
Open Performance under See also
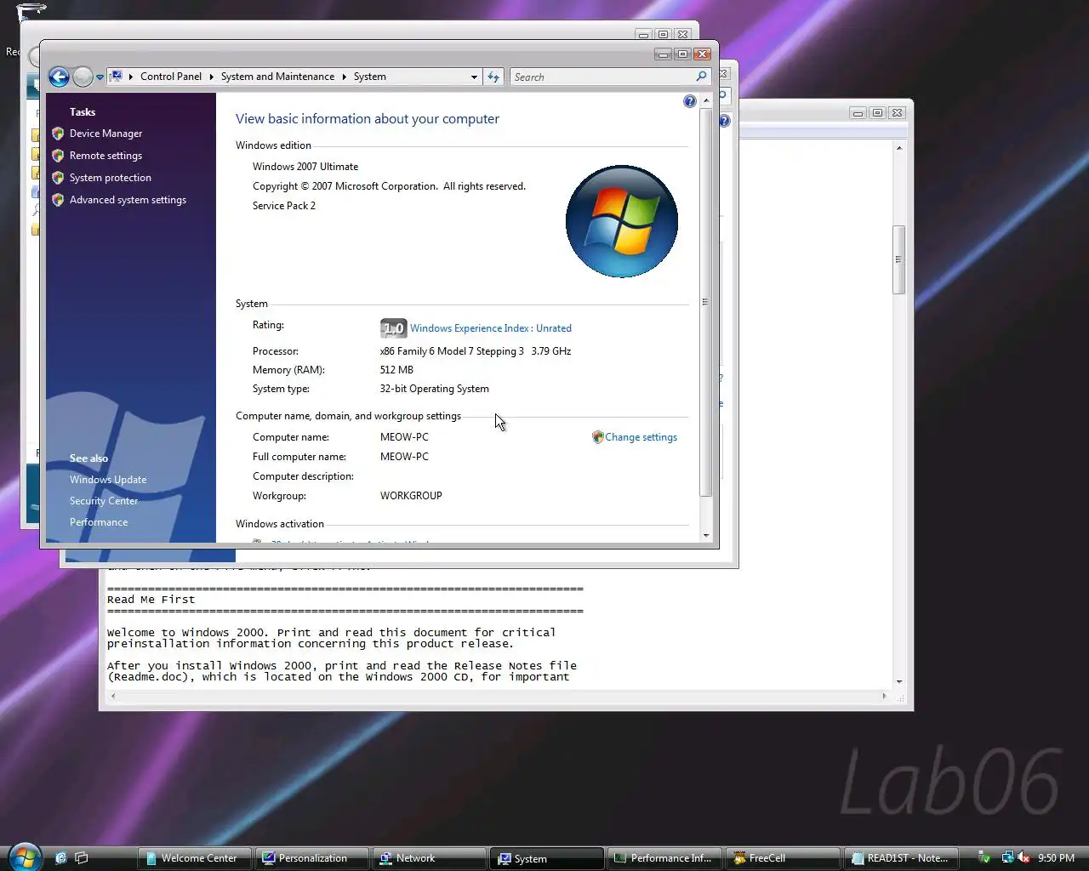(x=99, y=522)
